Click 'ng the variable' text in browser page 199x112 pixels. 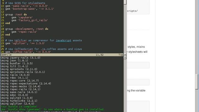click(x=136, y=91)
